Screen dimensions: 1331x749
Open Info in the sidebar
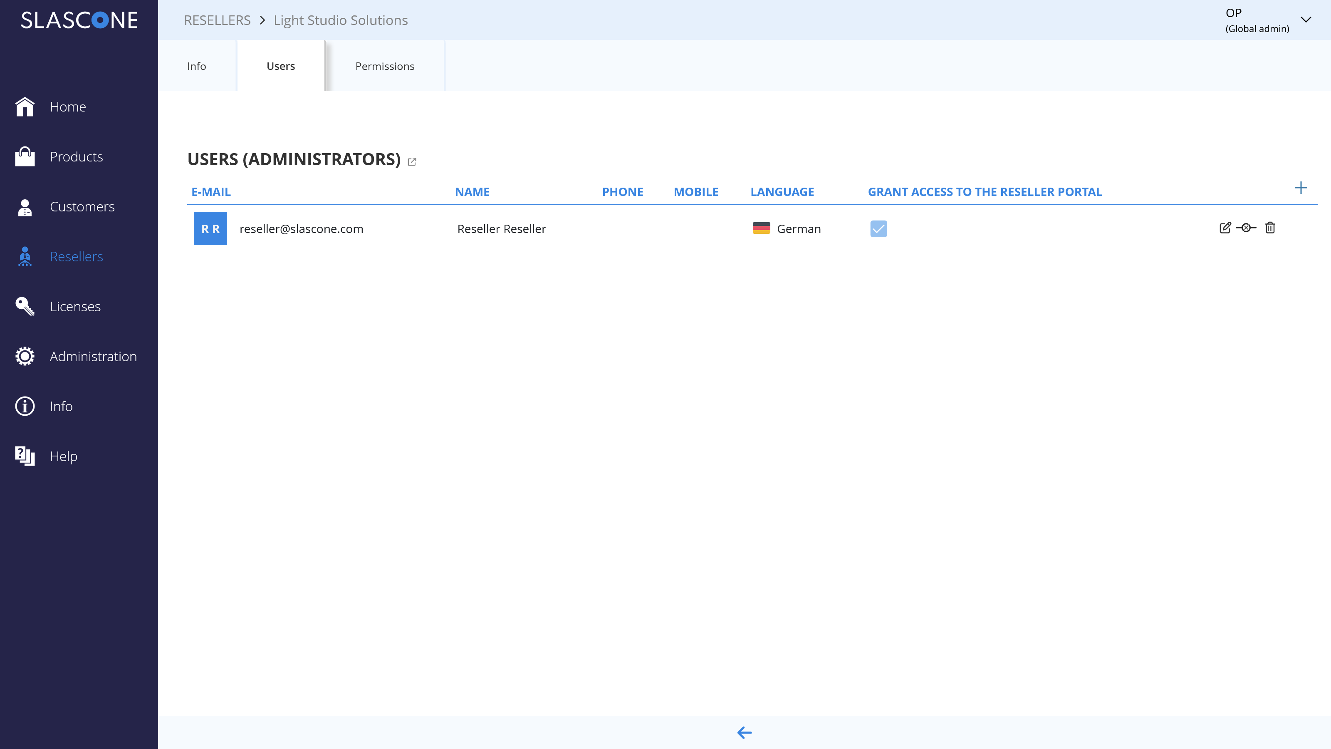click(x=61, y=406)
